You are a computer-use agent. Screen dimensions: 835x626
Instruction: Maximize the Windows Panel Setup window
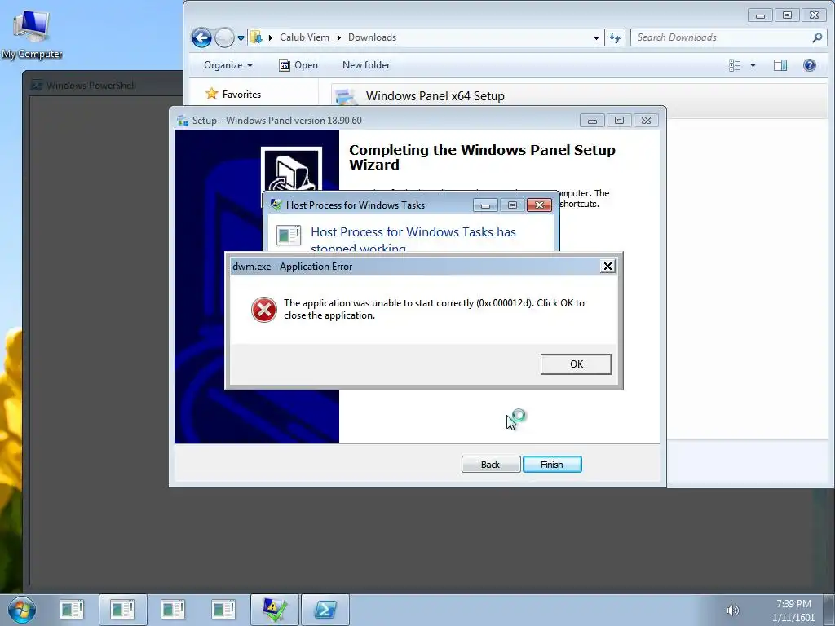click(619, 121)
